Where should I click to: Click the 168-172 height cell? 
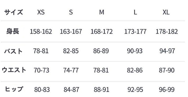point(102,31)
